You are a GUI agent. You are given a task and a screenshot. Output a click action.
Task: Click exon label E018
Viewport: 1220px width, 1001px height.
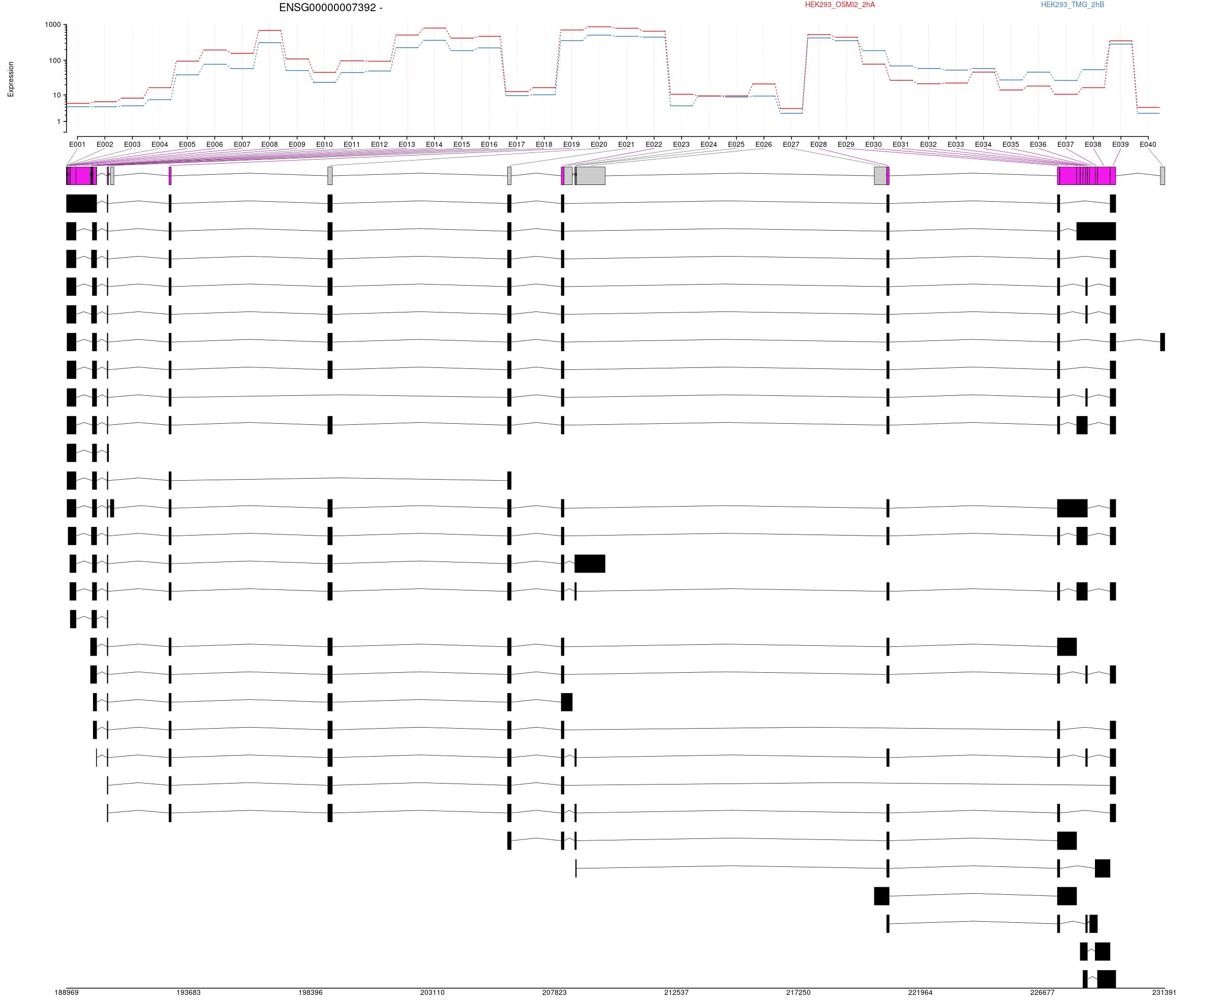pyautogui.click(x=544, y=145)
